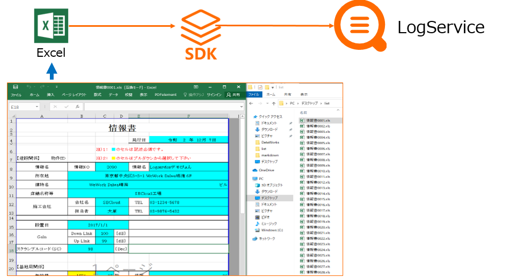519x277 pixels.
Task: Open the 共有 tab in Explorer
Action: 287,95
